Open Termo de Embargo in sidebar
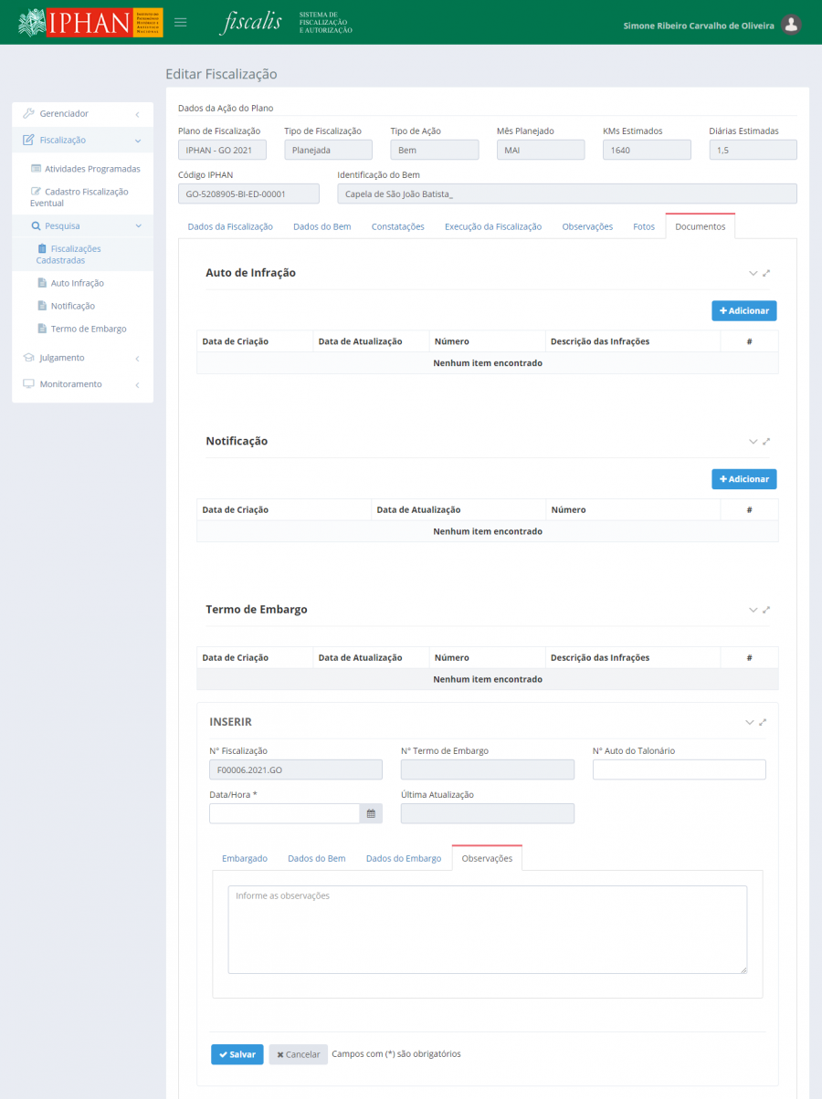 click(x=88, y=329)
